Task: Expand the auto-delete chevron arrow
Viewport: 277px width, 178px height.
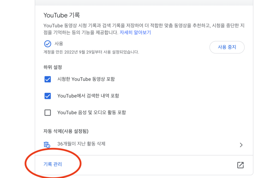Action: 241,145
